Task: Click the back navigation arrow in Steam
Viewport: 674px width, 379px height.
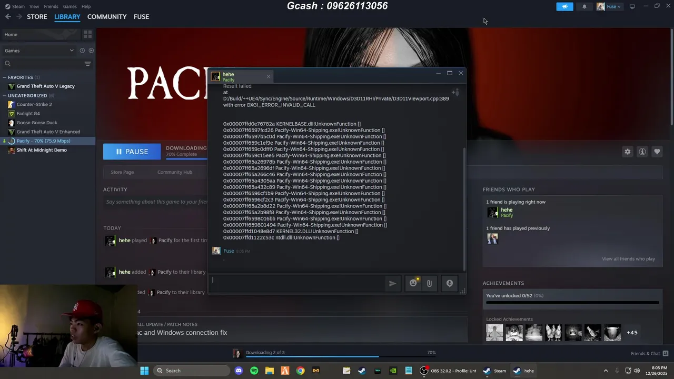Action: tap(8, 17)
